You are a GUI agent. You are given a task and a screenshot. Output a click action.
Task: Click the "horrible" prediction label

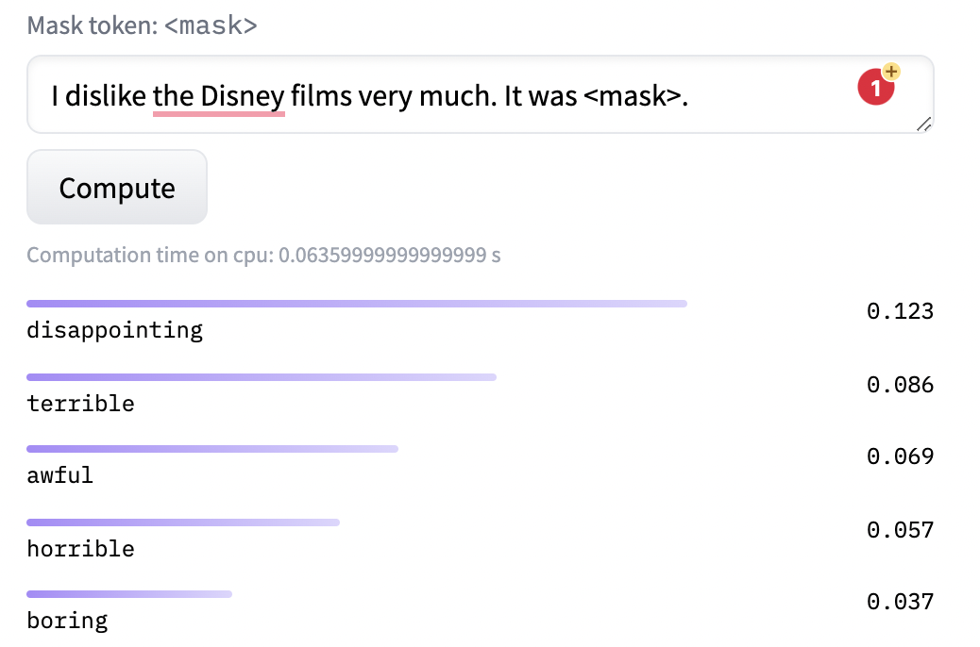[x=80, y=549]
